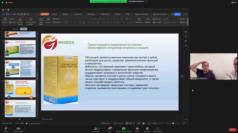Click the top icon in right side panel
This screenshot has width=238, height=133.
pos(186,32)
